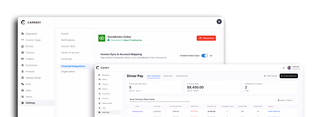Select Driver Pay item in the front sidebar
The width and height of the screenshot is (320, 117).
pos(109,112)
